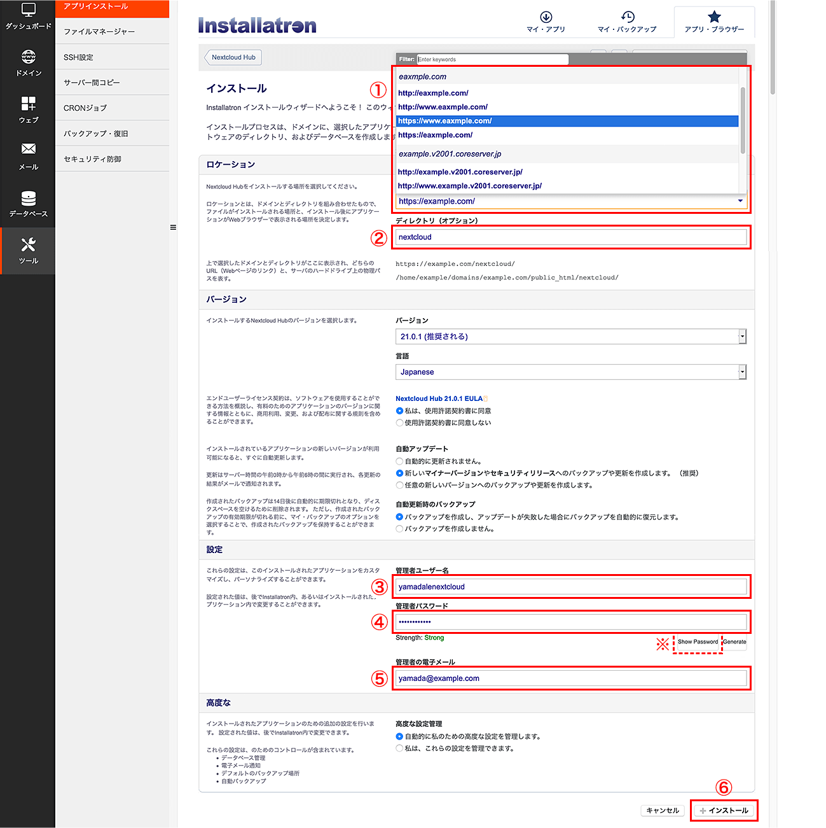Select 私は、これらの設定を管理できます radio
826x828 pixels.
[399, 748]
